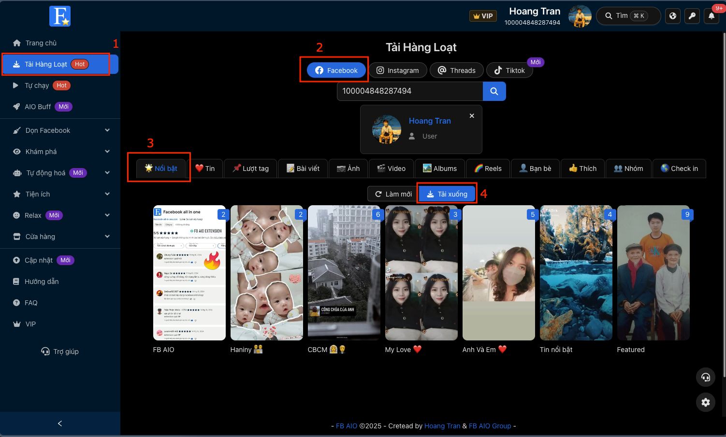
Task: Open the settings gear floating button
Action: pyautogui.click(x=706, y=402)
